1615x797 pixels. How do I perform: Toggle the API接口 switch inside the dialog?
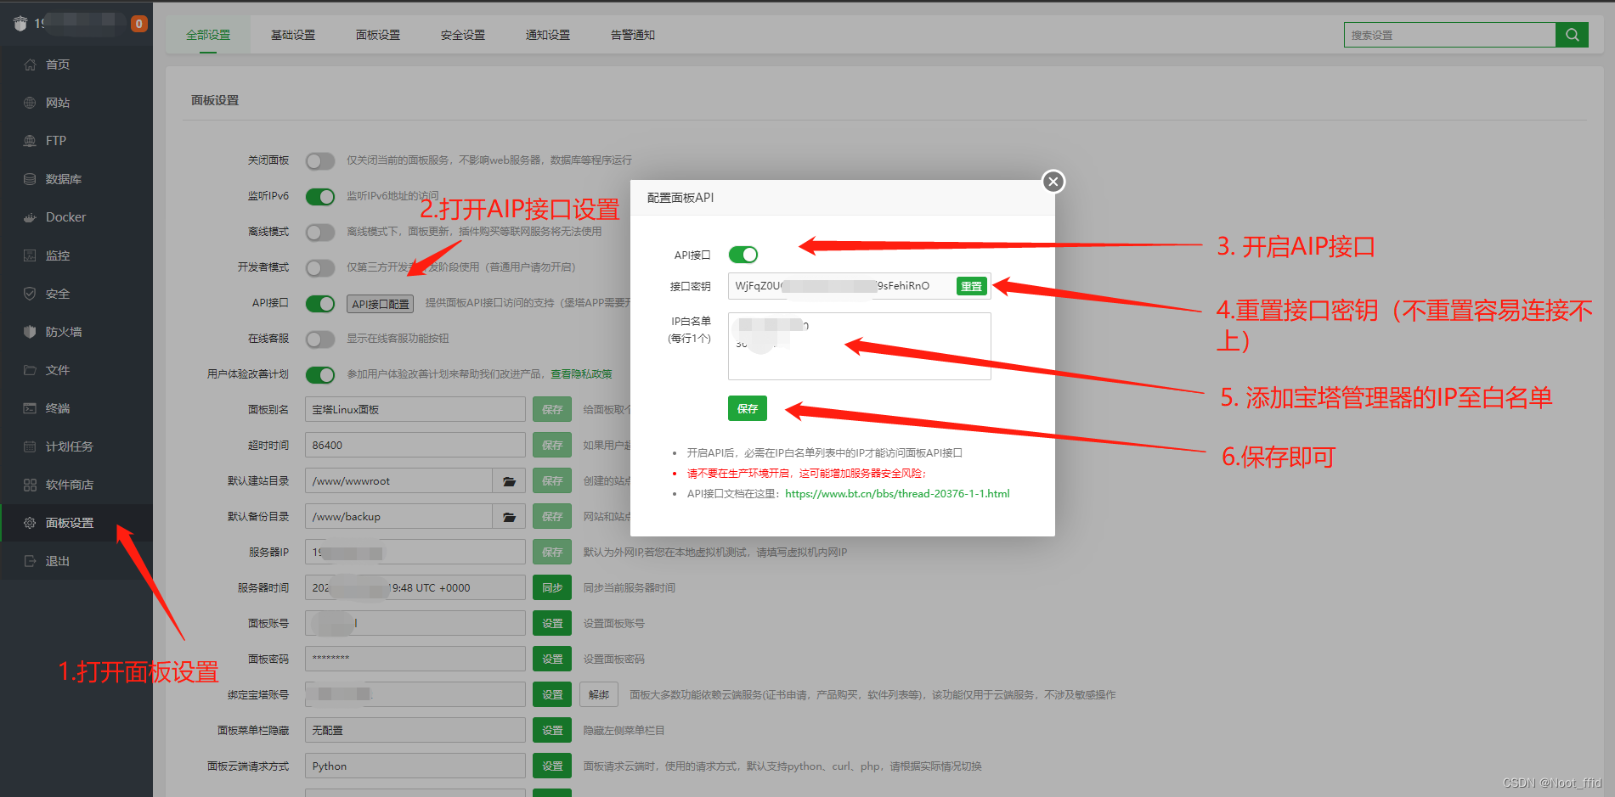point(743,255)
